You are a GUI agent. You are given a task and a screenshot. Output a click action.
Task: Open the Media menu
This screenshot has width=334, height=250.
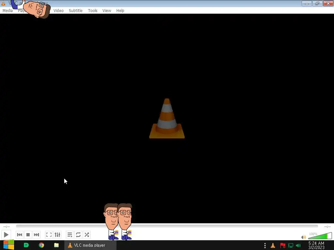tap(8, 11)
